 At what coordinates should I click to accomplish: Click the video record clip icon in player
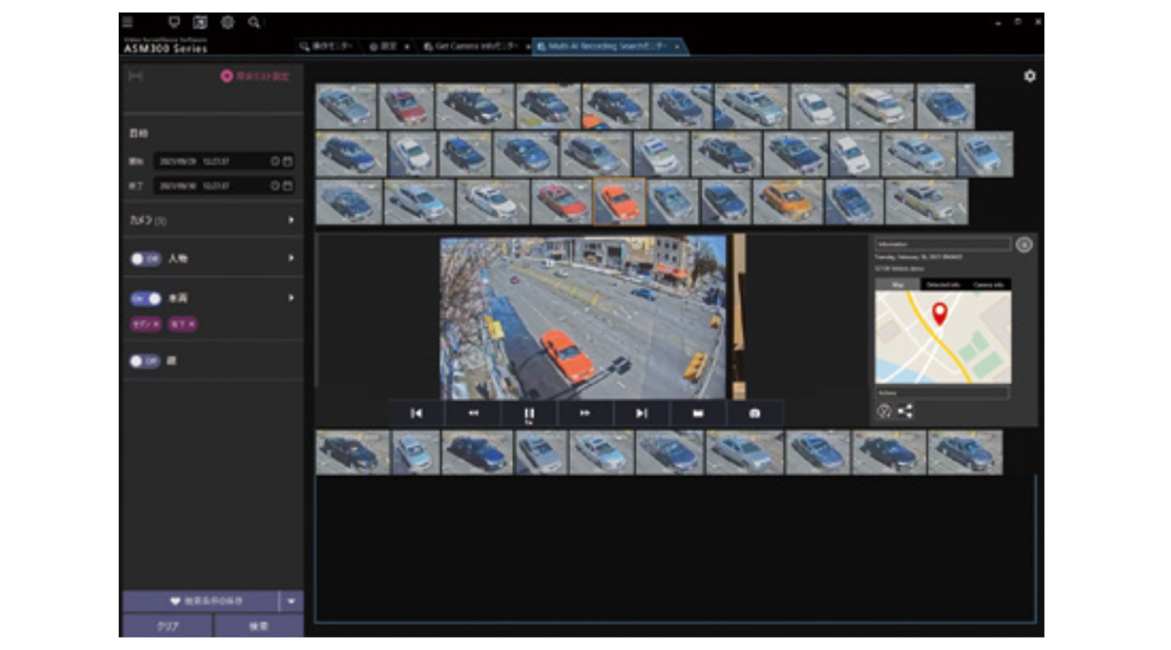coord(698,413)
